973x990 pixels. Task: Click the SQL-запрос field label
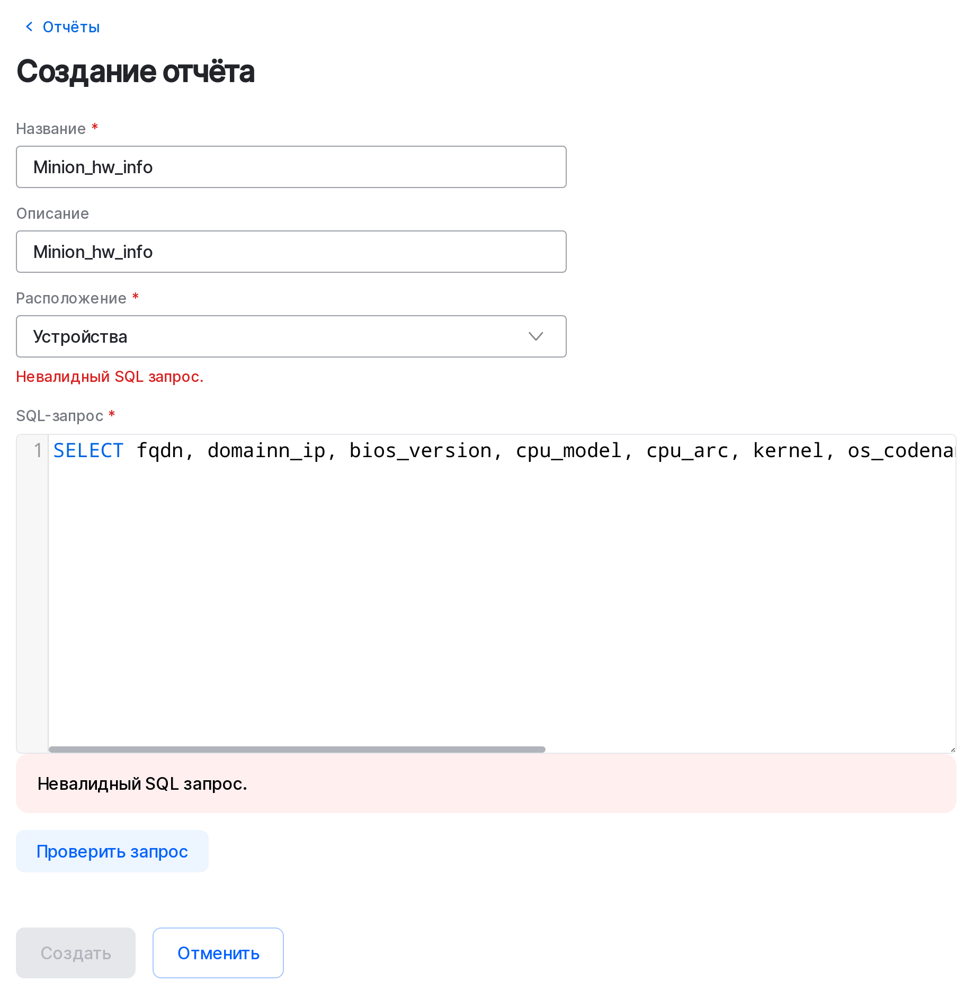point(60,416)
